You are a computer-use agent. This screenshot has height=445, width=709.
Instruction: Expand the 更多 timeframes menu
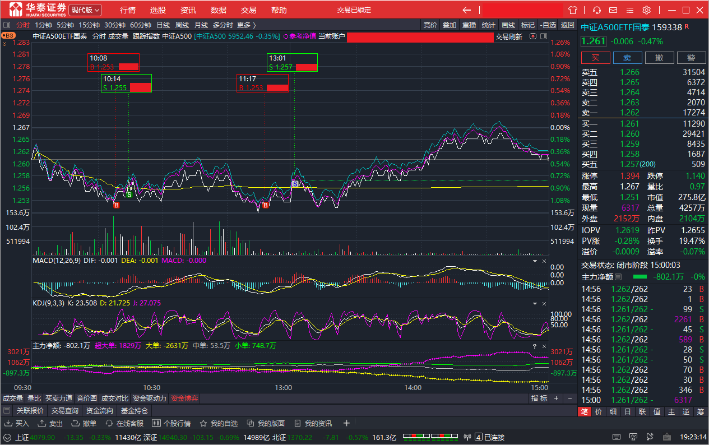[x=246, y=25]
